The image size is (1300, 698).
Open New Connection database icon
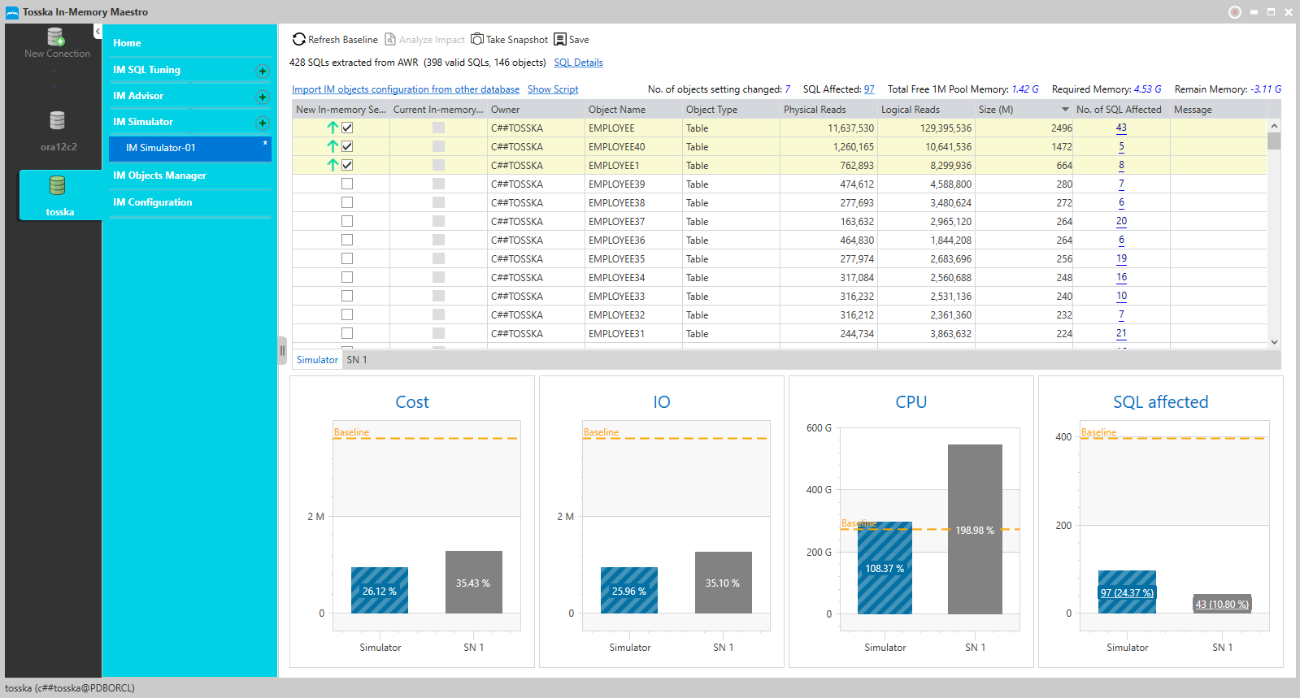(55, 37)
